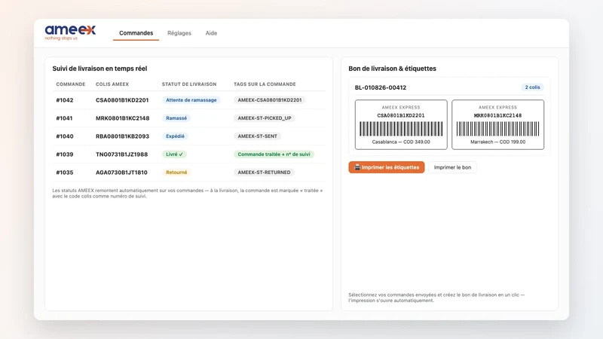Click tag AMEEX-CSA0801B1KD2201
This screenshot has height=339, width=603.
click(270, 100)
